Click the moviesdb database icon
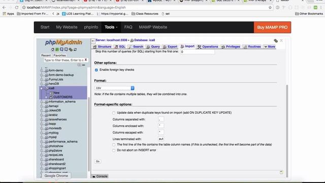Screen dimensions: 325x183 46,128
